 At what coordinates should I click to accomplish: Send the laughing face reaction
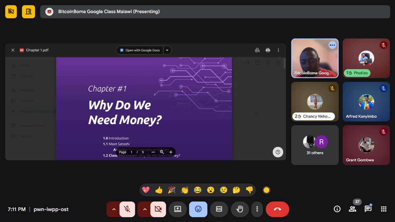(x=198, y=190)
